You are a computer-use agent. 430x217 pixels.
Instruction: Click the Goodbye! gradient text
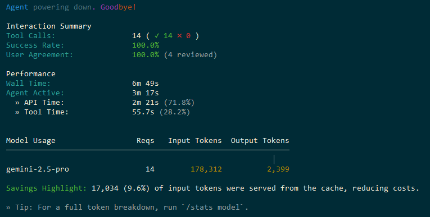pos(118,7)
